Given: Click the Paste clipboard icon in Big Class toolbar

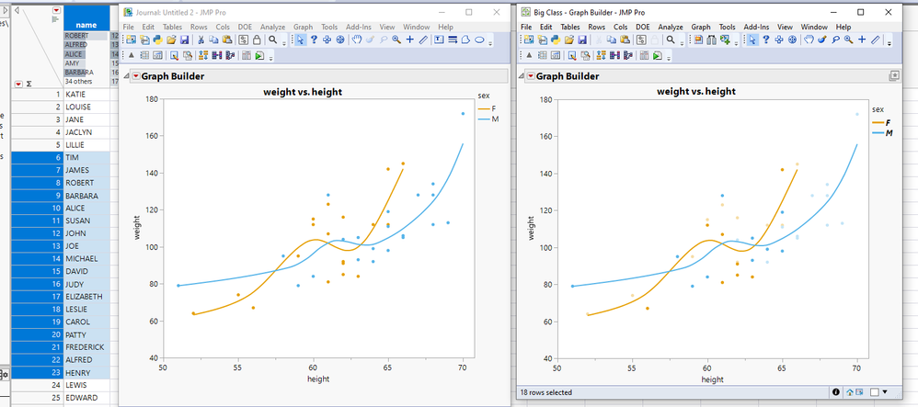Looking at the screenshot, I should [625, 40].
